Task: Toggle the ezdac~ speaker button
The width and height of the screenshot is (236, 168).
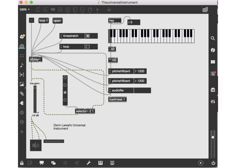Action: point(36,145)
